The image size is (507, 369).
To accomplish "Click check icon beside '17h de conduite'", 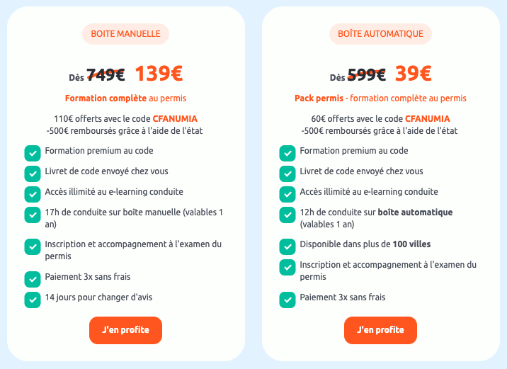I will [x=33, y=214].
